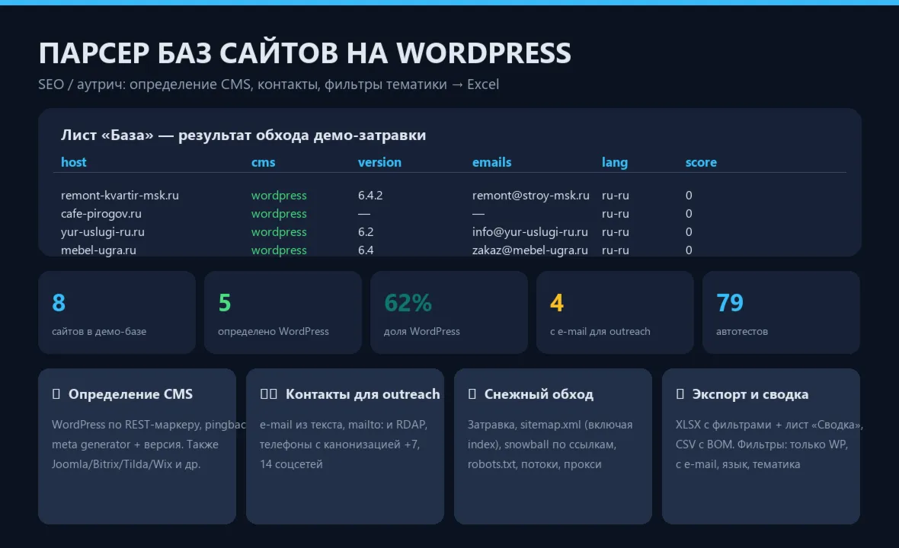899x548 pixels.
Task: Click the number 79 stat
Action: (x=729, y=302)
